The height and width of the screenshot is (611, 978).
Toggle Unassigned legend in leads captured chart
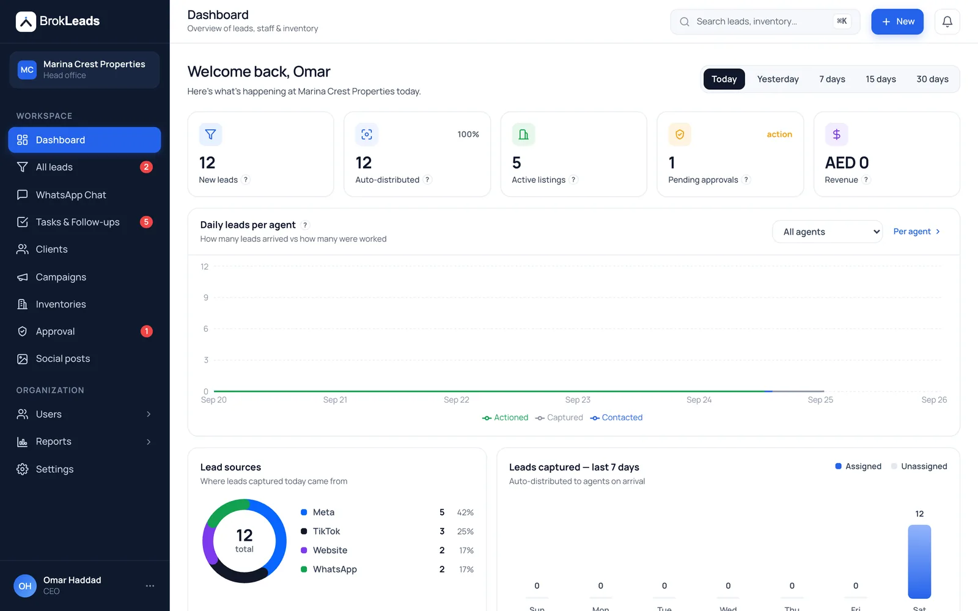pos(919,466)
